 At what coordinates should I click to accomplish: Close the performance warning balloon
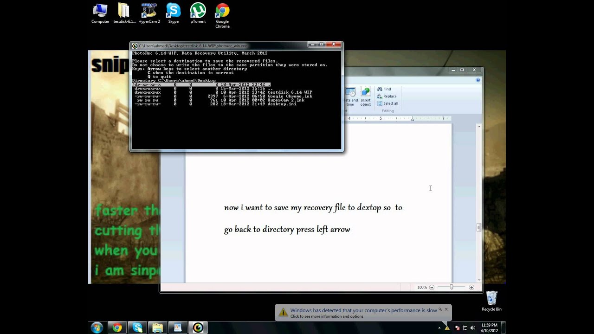click(446, 309)
